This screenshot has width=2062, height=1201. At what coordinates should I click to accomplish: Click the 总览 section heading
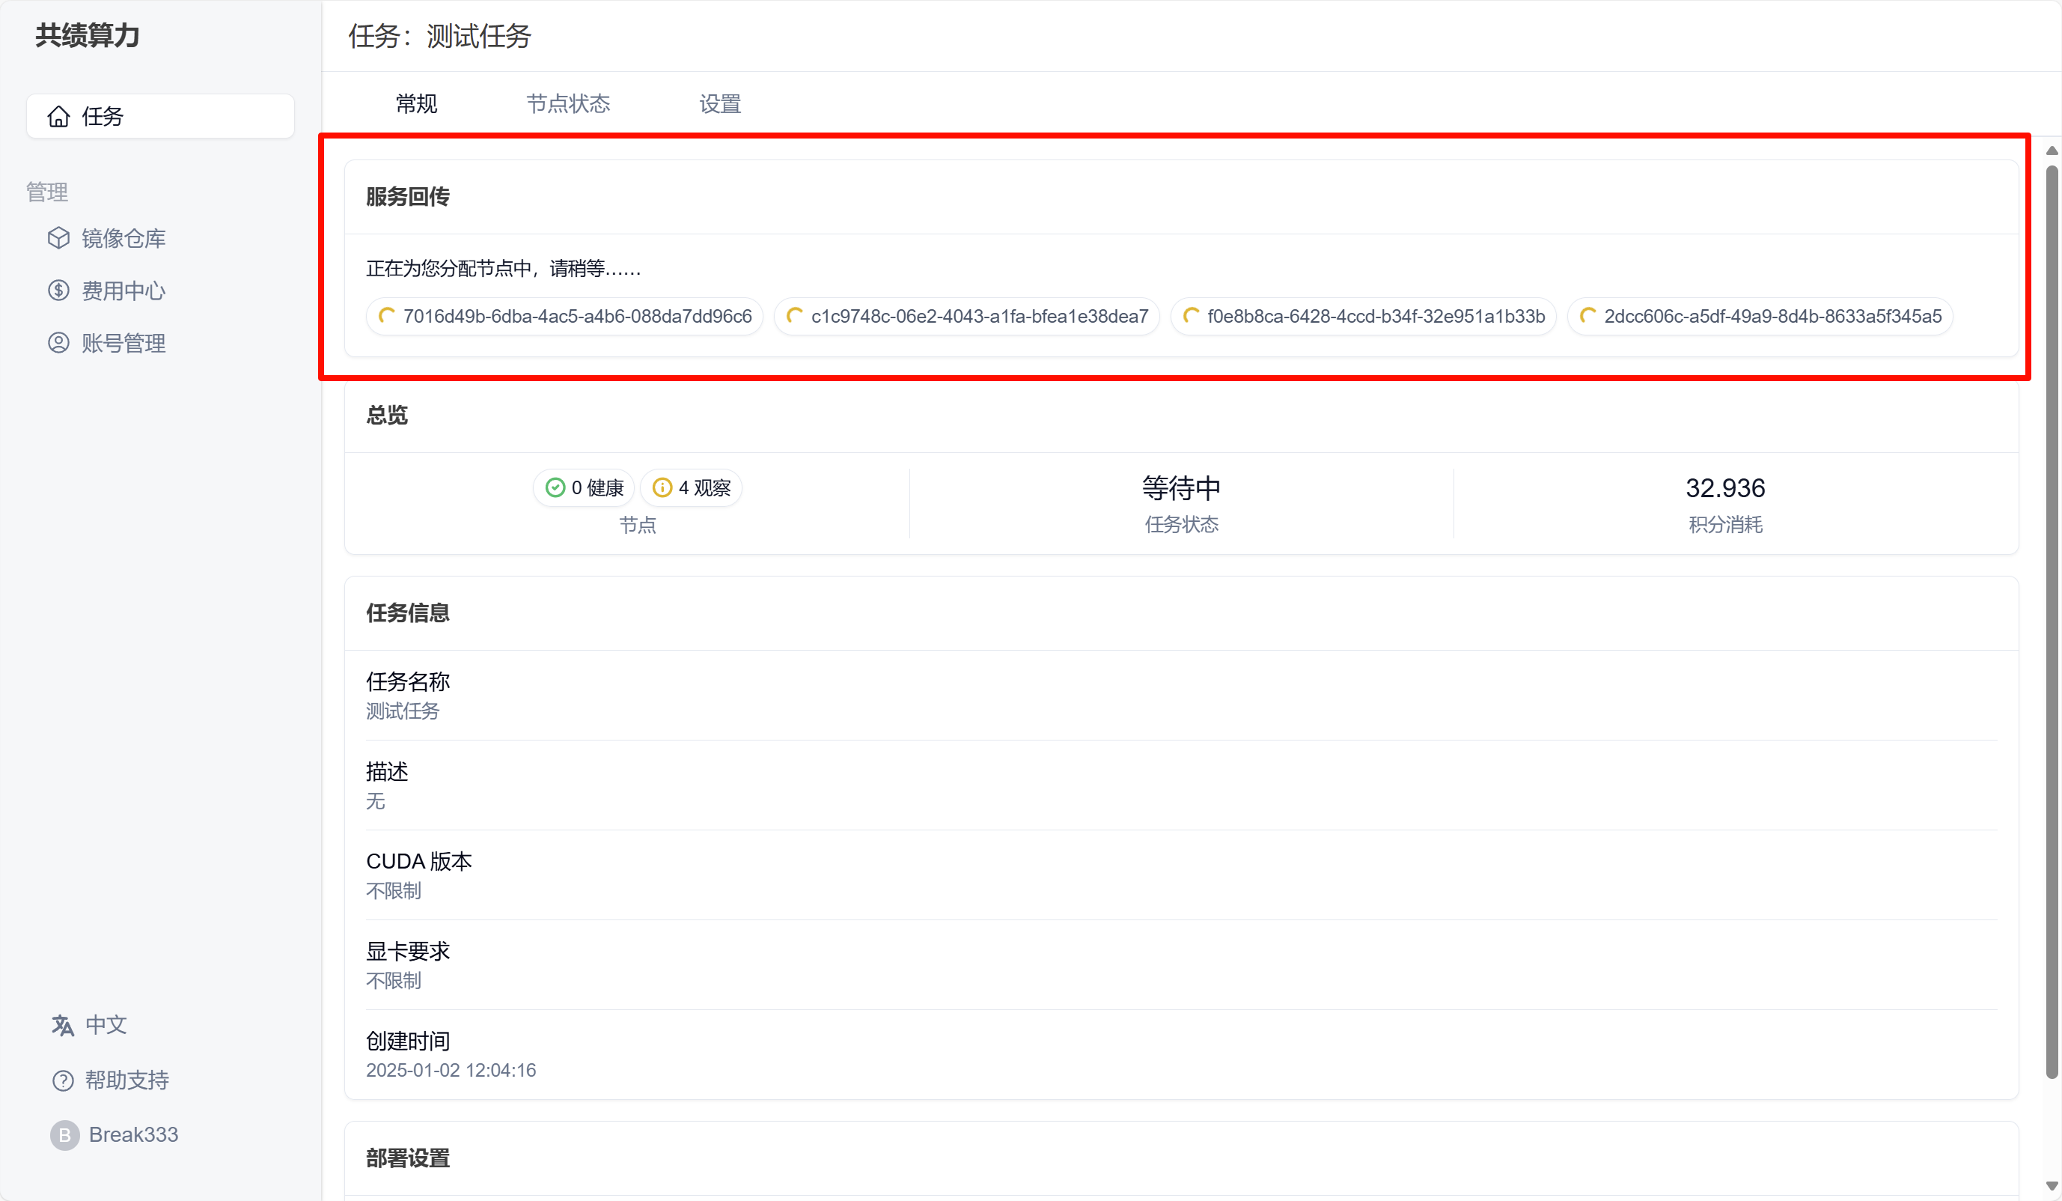[x=387, y=415]
